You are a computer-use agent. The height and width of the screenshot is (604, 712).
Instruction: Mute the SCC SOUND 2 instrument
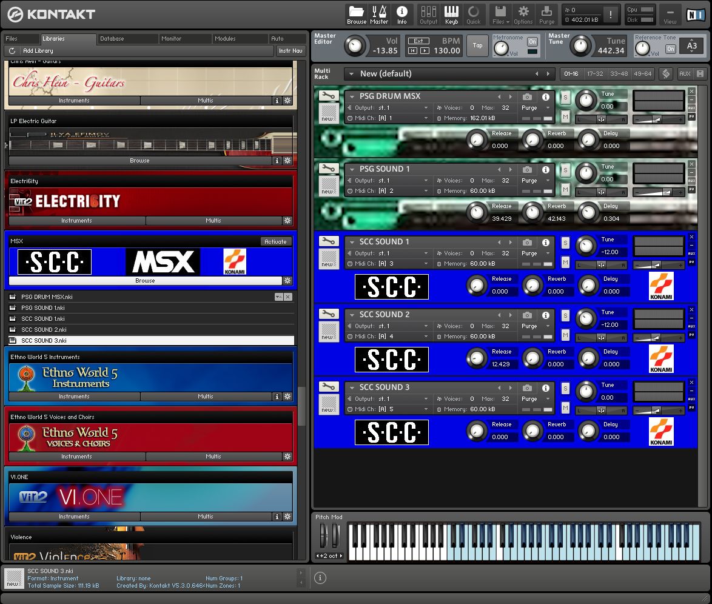tap(565, 335)
